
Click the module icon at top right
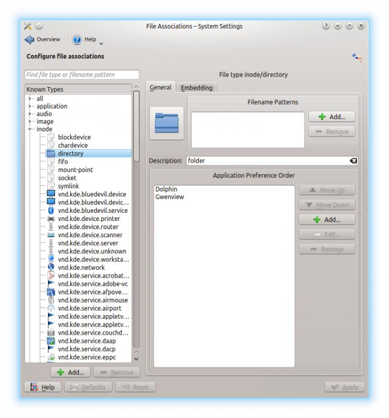pos(357,57)
